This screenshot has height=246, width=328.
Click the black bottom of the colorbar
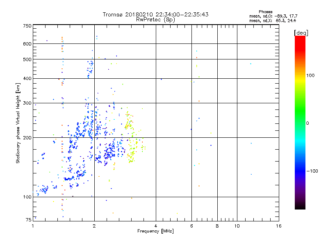click(300, 205)
